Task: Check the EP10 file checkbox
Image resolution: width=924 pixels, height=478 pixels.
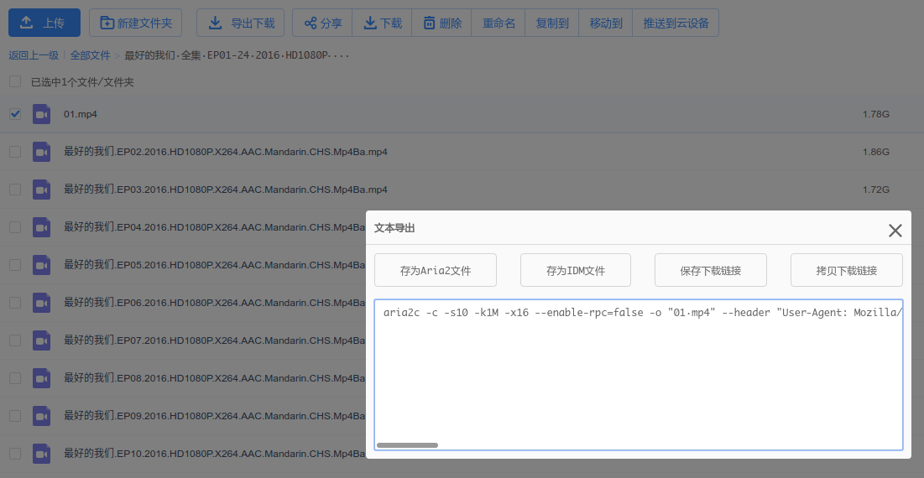Action: [x=15, y=454]
